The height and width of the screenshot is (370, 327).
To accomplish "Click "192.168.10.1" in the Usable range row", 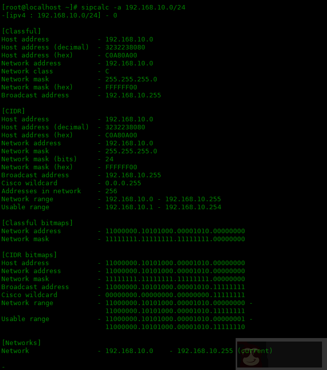I will point(129,207).
